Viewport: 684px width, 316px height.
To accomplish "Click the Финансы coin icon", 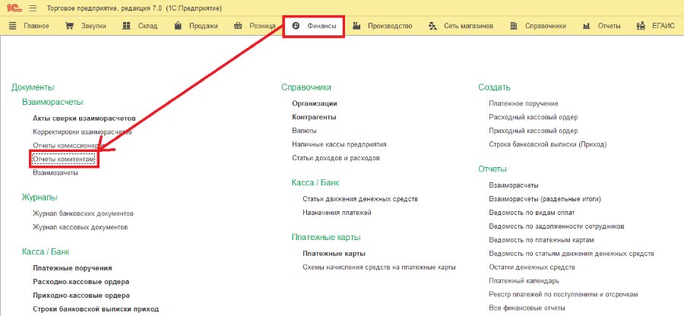I will tap(296, 26).
